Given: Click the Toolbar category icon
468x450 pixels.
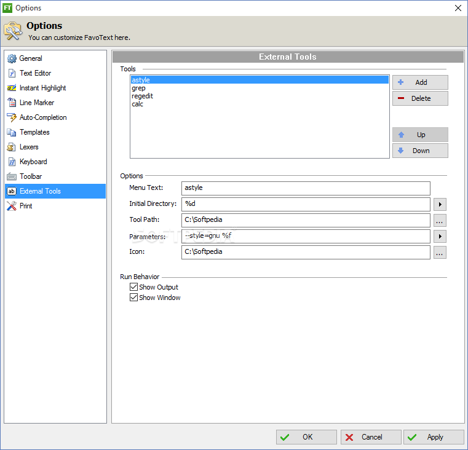Looking at the screenshot, I should pos(12,176).
